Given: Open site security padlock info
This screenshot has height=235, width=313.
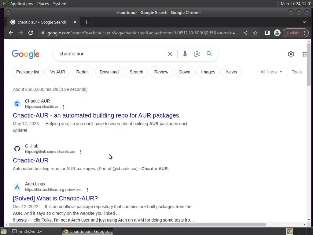Looking at the screenshot, I should [x=43, y=33].
